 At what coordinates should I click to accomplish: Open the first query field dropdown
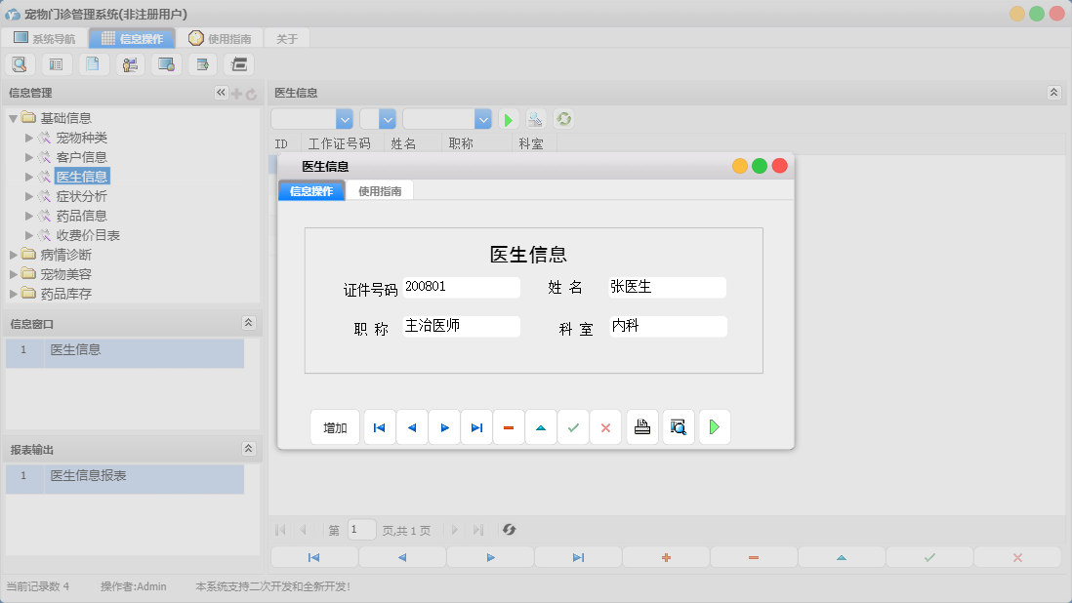tap(343, 118)
